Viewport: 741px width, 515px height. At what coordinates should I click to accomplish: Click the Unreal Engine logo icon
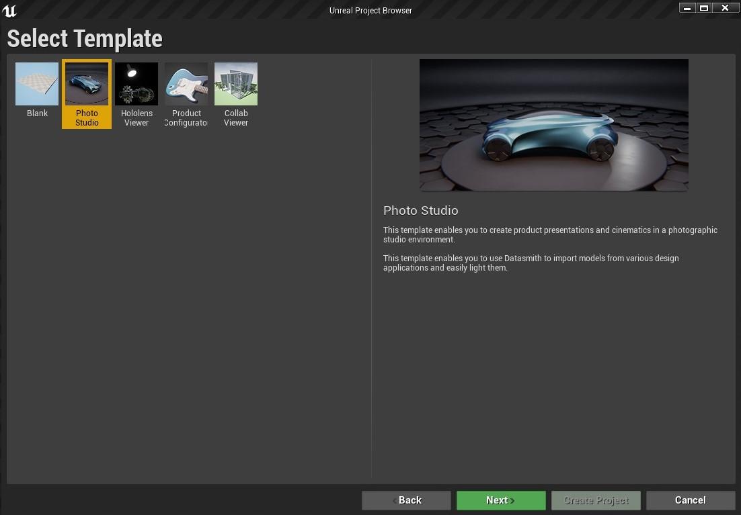(9, 10)
